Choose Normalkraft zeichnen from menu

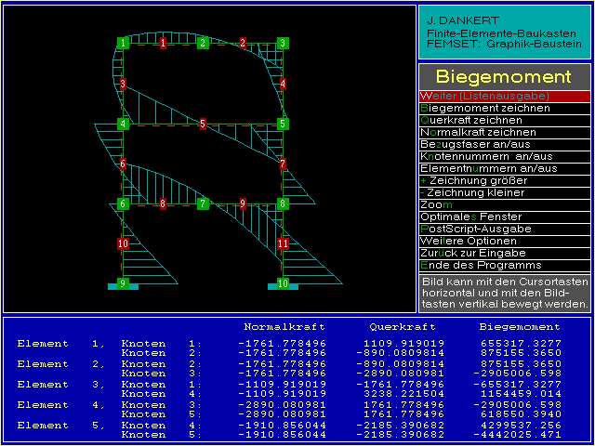[x=505, y=132]
